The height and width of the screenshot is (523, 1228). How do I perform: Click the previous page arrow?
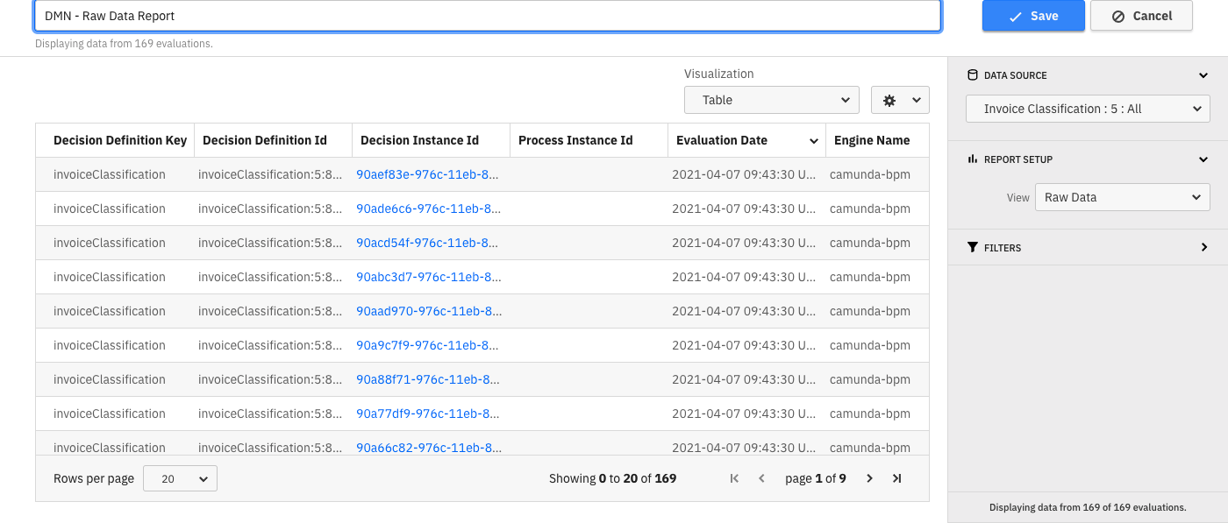point(761,478)
